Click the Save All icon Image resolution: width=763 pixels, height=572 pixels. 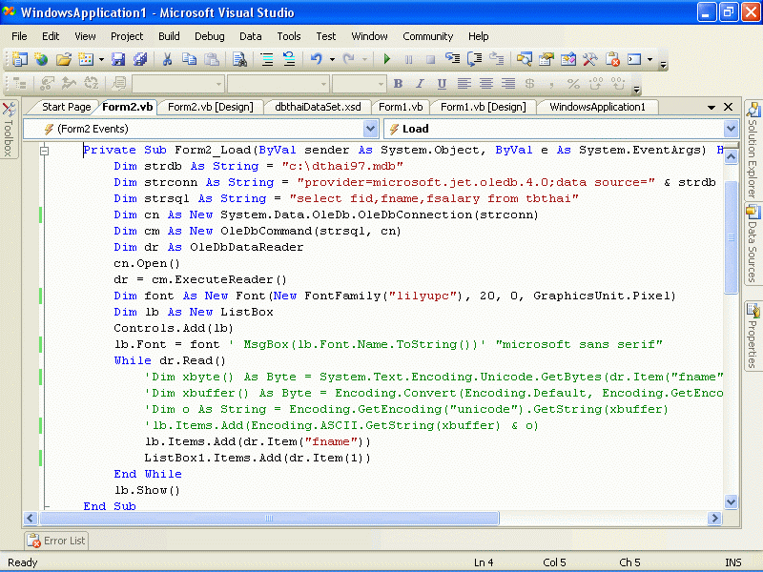(140, 59)
